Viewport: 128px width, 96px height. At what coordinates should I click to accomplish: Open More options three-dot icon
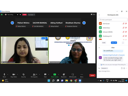[x=82, y=74]
